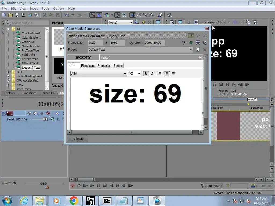Set text alignment to center

pyautogui.click(x=167, y=73)
